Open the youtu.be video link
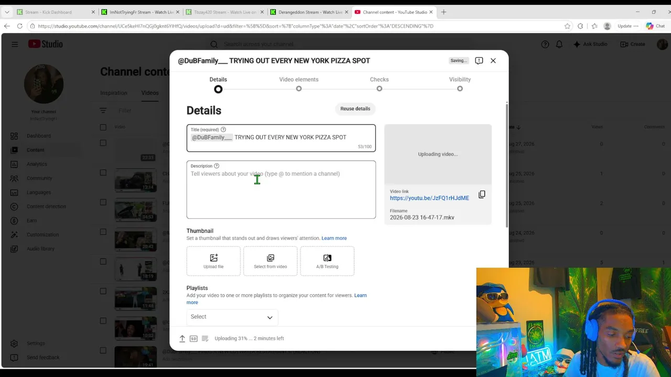Screen dimensions: 671x377 pos(429,198)
